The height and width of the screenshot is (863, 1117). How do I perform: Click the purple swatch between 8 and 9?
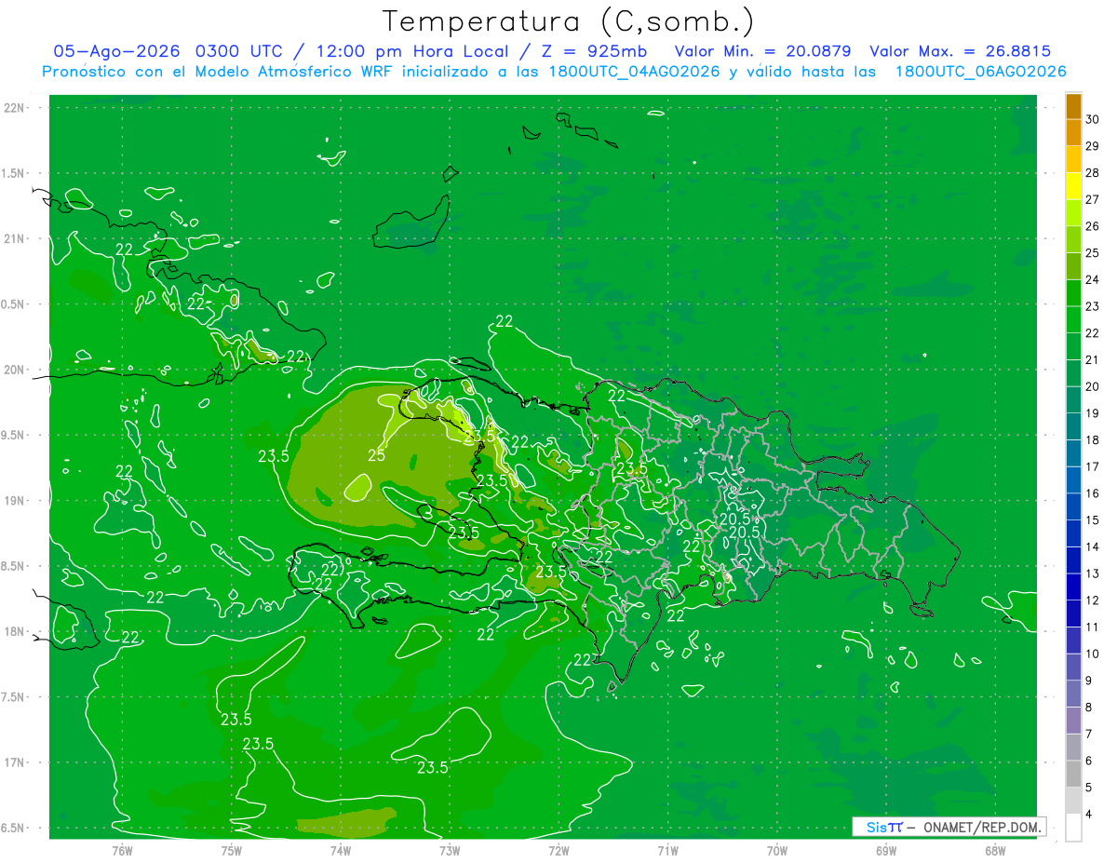(x=1073, y=694)
